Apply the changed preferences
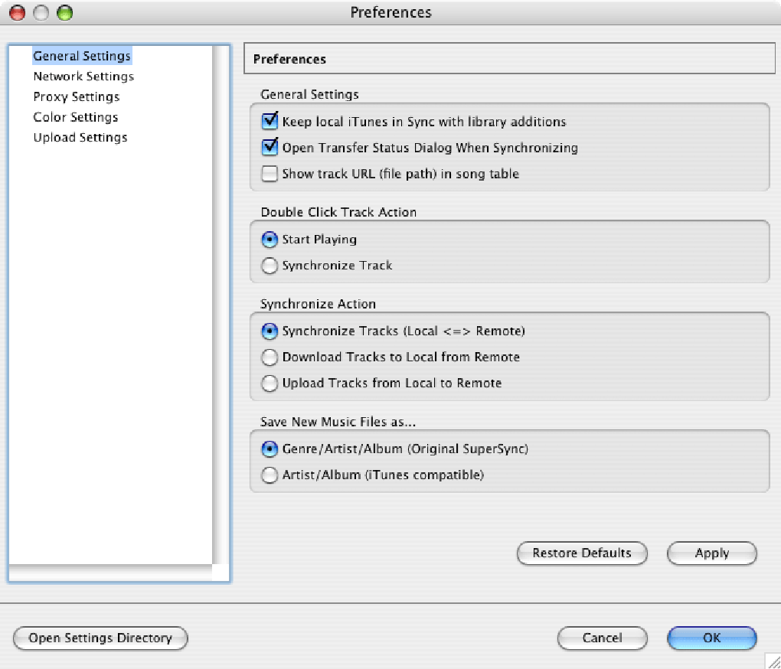 coord(711,553)
